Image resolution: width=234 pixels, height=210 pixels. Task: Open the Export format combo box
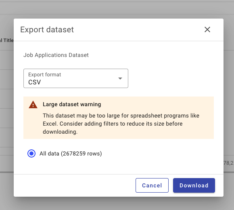[76, 78]
